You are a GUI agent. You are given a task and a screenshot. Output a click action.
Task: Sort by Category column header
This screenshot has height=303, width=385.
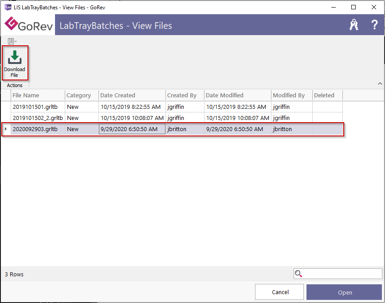[82, 95]
